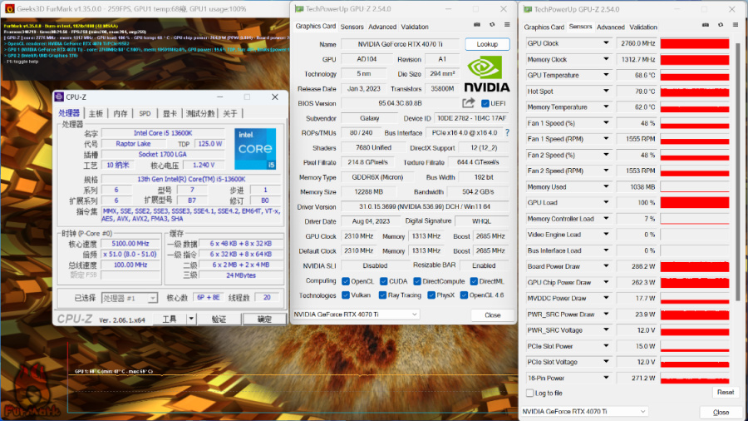748x421 pixels.
Task: Open the Fan 2 Speed (%) sensor dropdown
Action: point(606,155)
